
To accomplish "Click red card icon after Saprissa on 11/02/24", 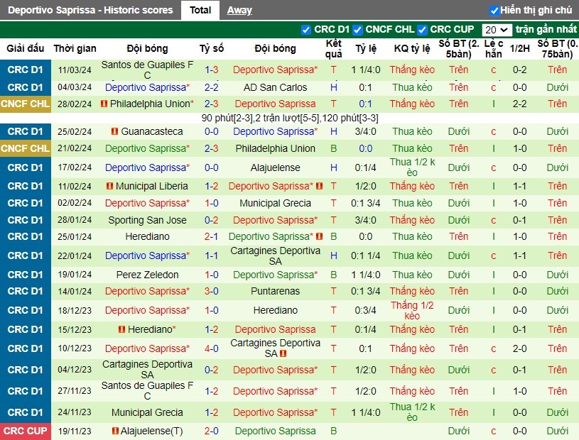I will click(320, 186).
